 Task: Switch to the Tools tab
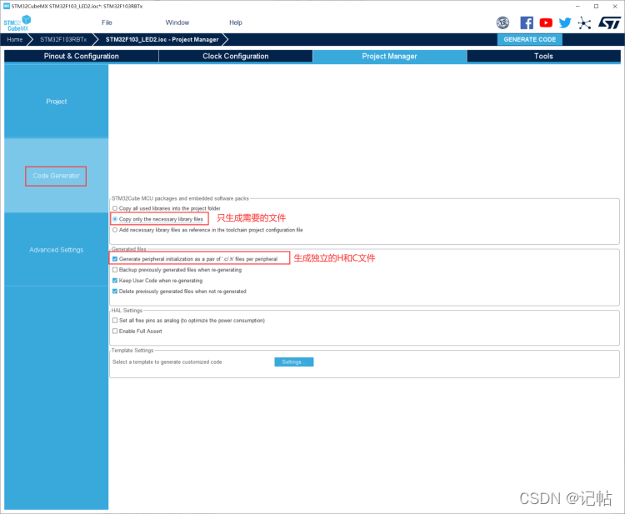click(543, 56)
